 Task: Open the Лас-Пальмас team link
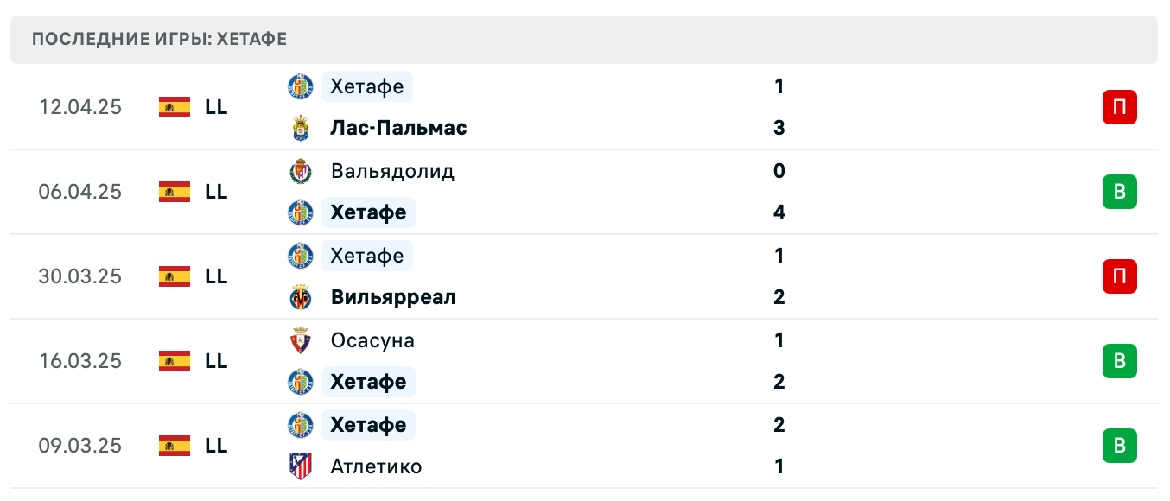pyautogui.click(x=398, y=128)
